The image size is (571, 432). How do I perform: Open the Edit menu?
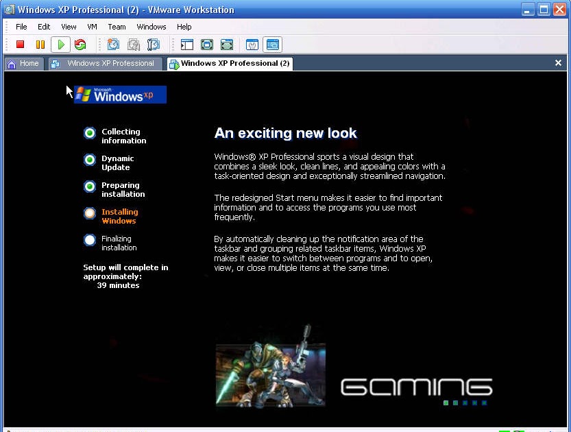tap(44, 27)
